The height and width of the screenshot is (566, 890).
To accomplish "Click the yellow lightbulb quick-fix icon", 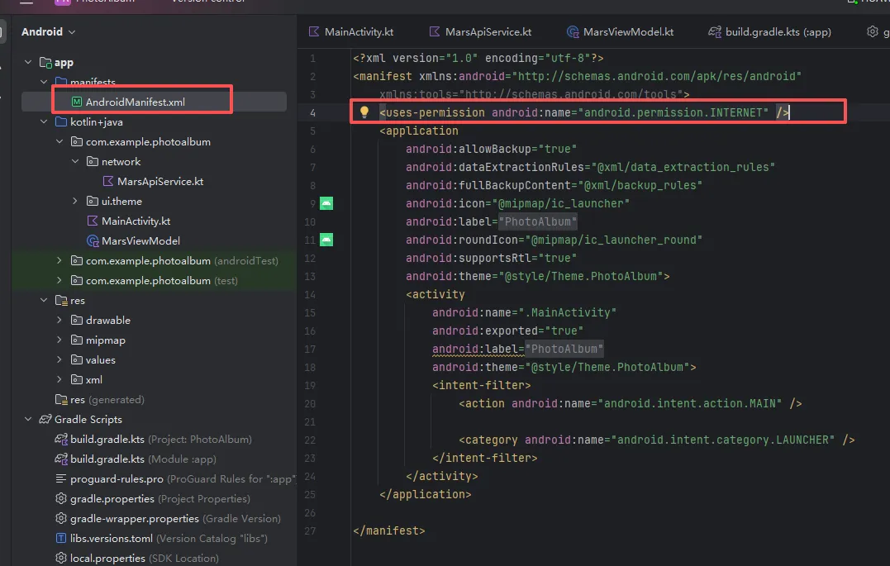I will click(364, 112).
